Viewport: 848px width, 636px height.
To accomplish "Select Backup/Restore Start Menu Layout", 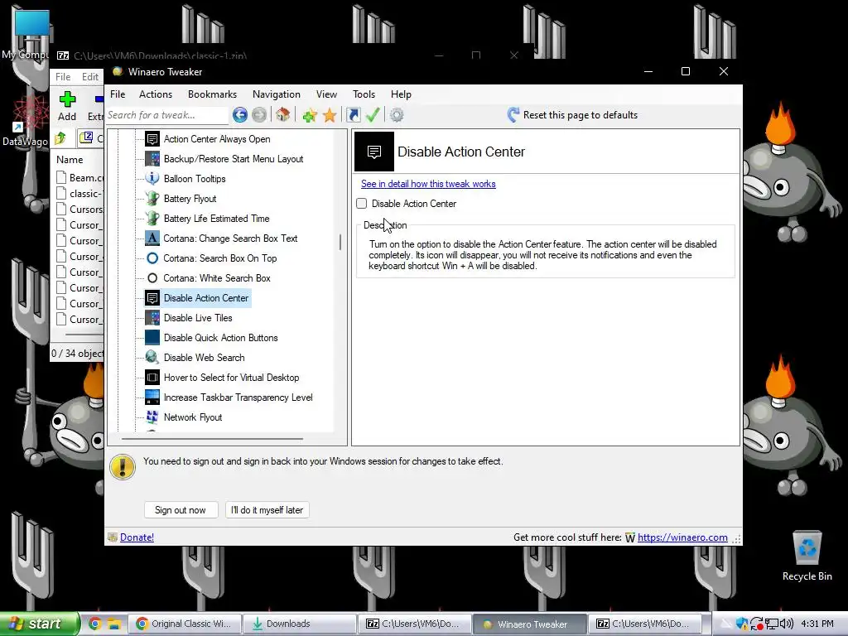I will click(x=234, y=159).
